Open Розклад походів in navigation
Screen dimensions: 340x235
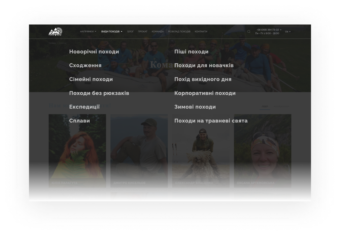click(179, 32)
